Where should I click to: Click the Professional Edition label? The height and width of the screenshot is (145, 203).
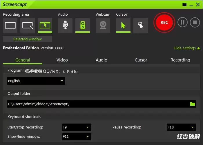pos(21,48)
